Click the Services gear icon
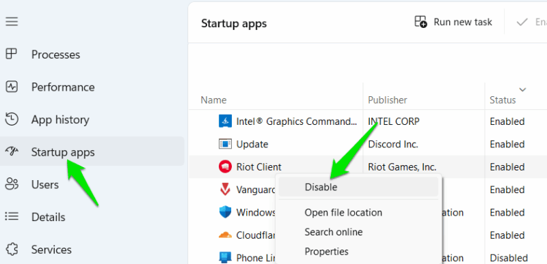547x264 pixels. click(12, 250)
